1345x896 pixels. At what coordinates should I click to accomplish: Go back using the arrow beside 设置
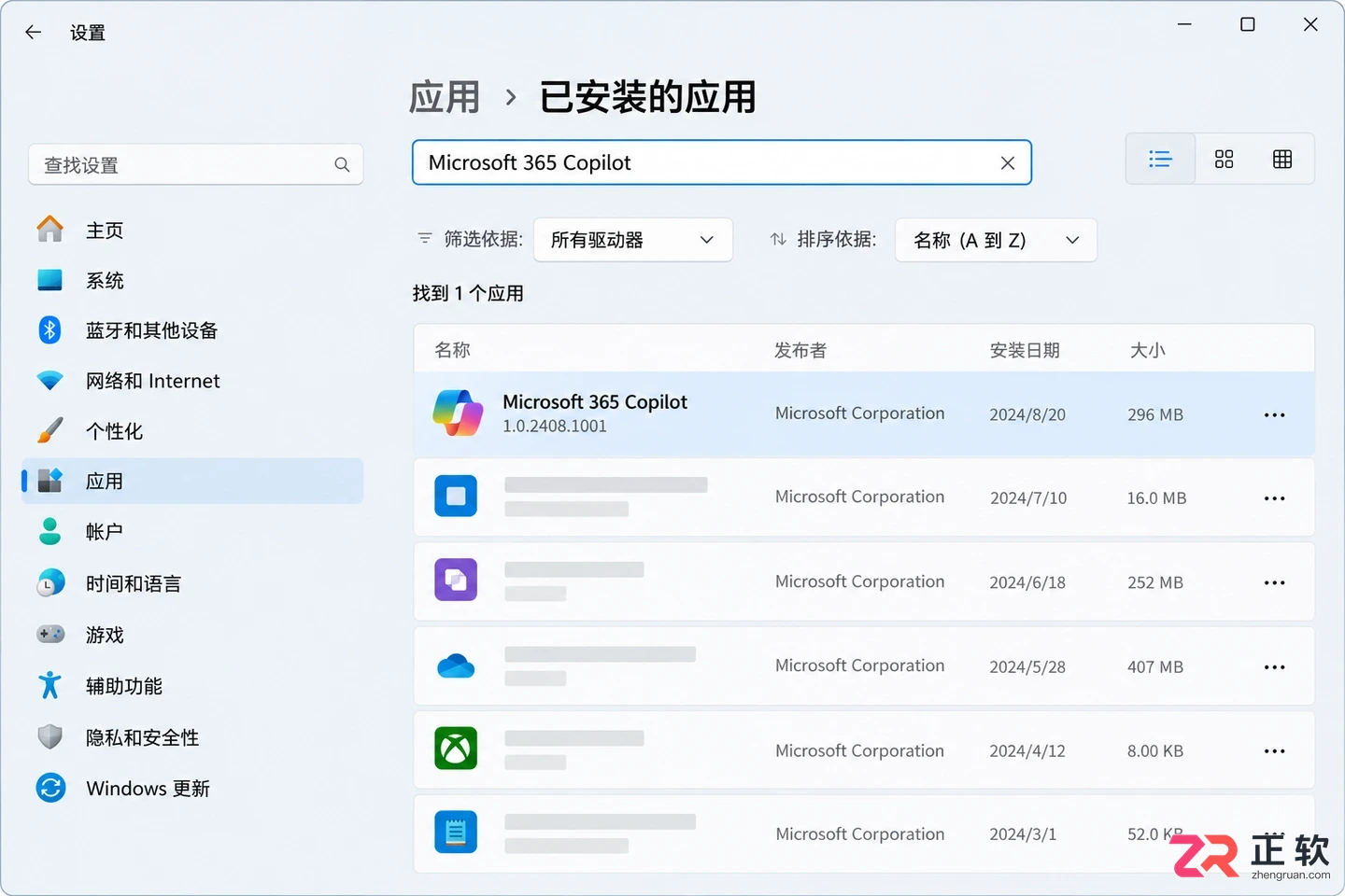(34, 33)
